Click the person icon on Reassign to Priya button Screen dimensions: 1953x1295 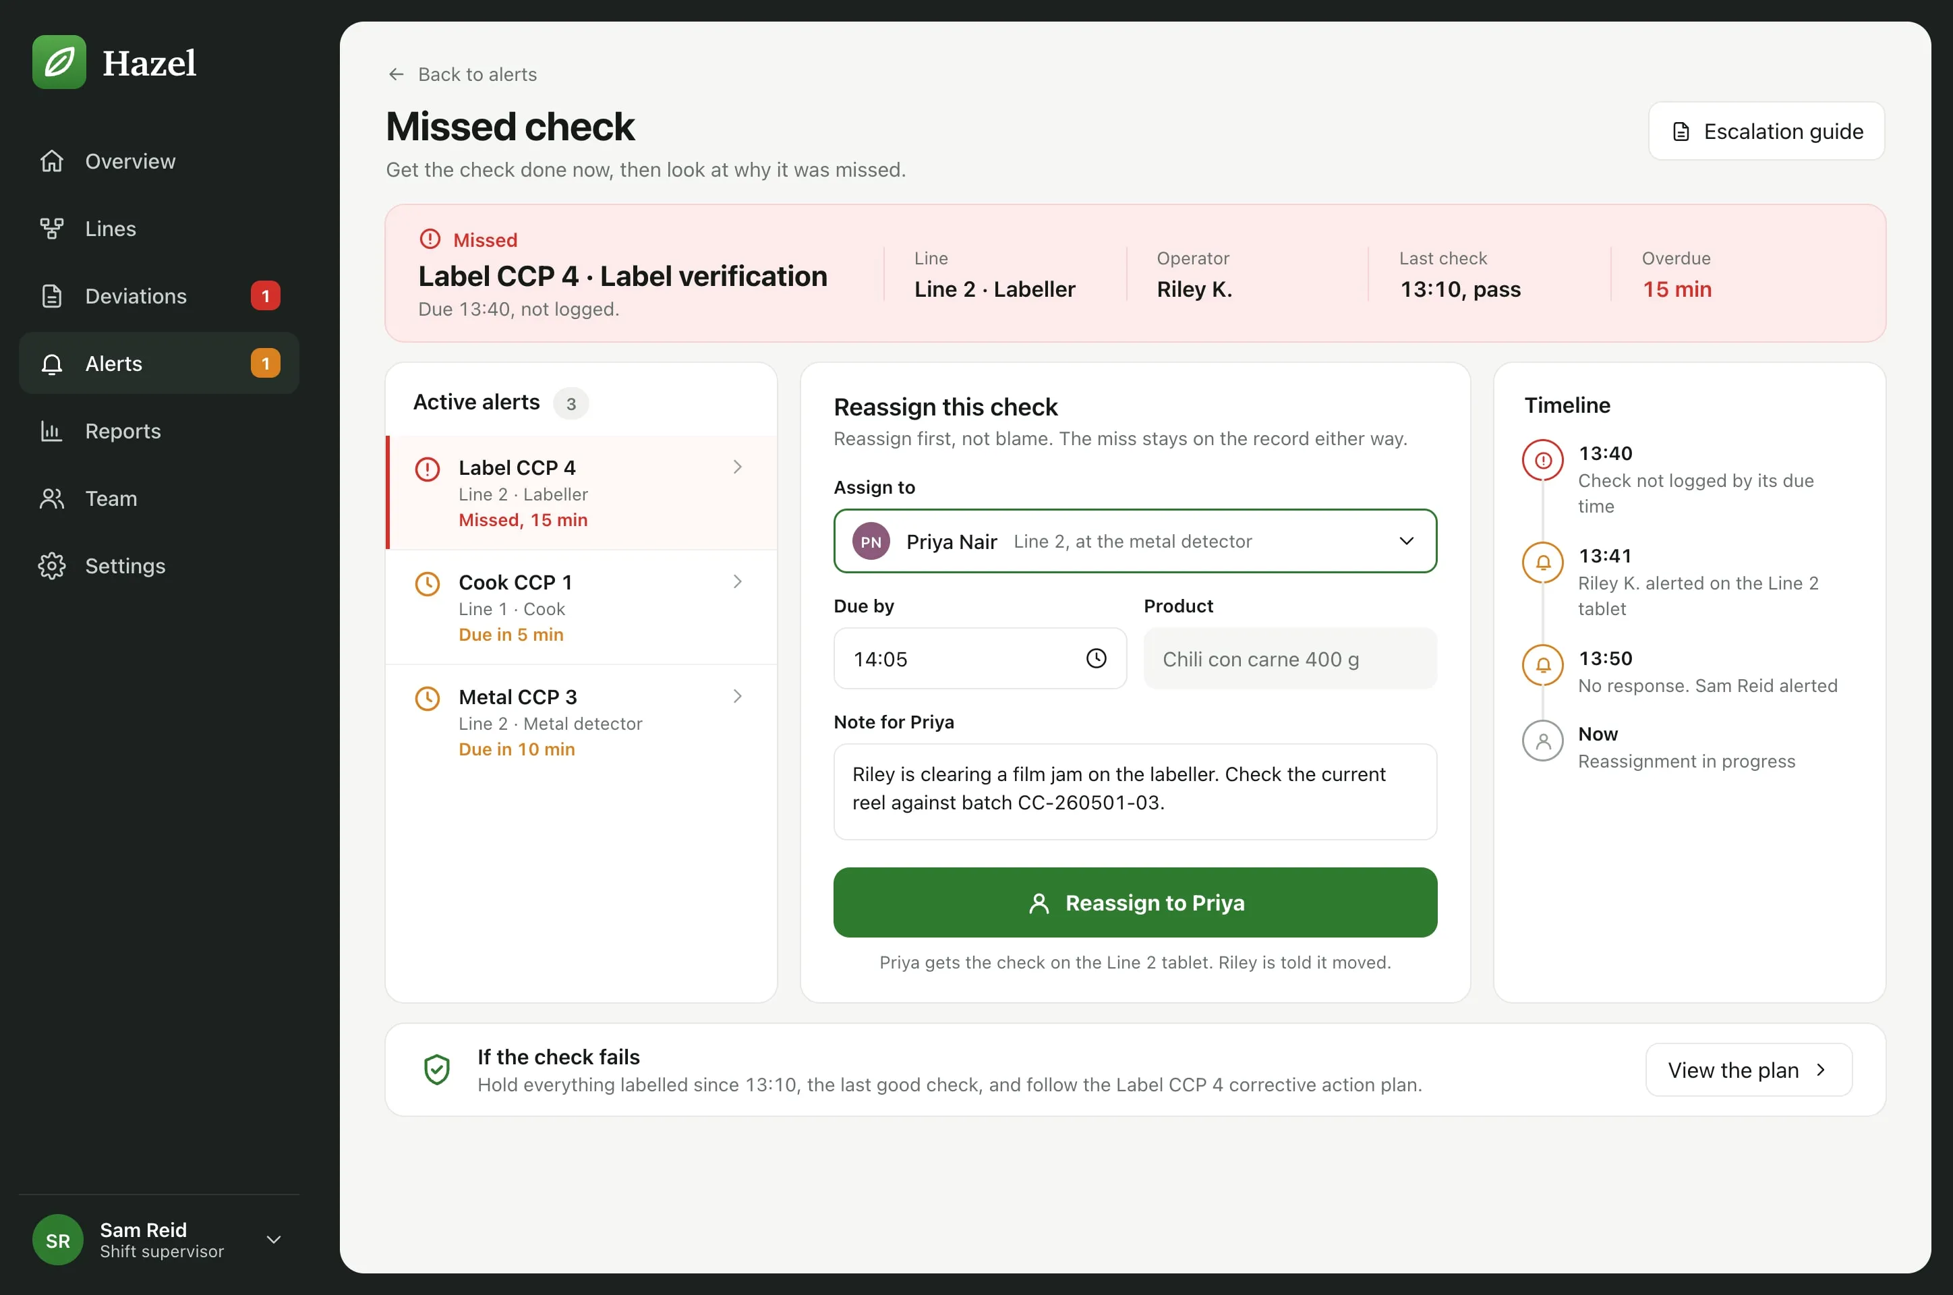[1039, 904]
